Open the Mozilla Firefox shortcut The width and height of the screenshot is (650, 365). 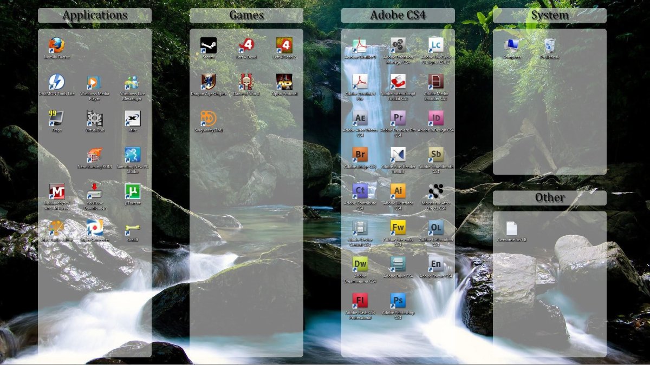point(56,45)
